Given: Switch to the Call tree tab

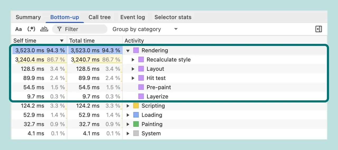Looking at the screenshot, I should tap(100, 17).
